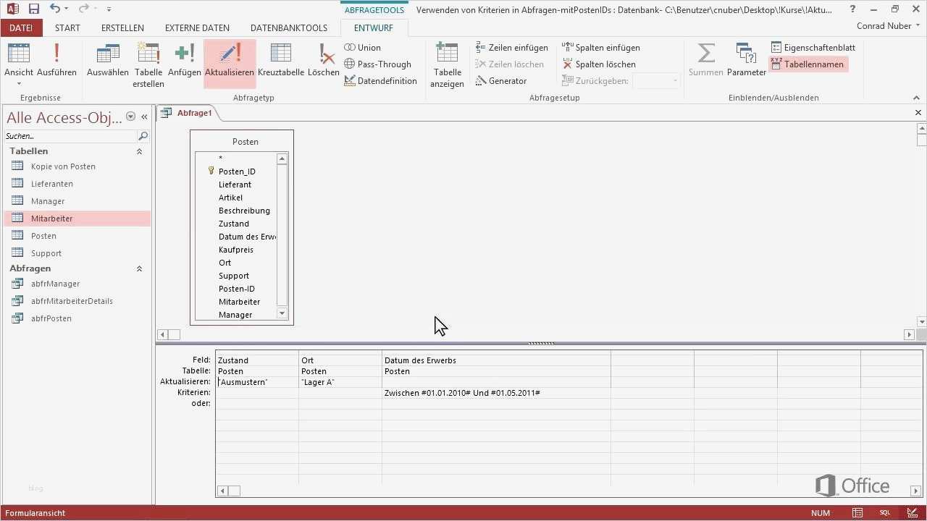
Task: Click the Union query option
Action: click(362, 48)
